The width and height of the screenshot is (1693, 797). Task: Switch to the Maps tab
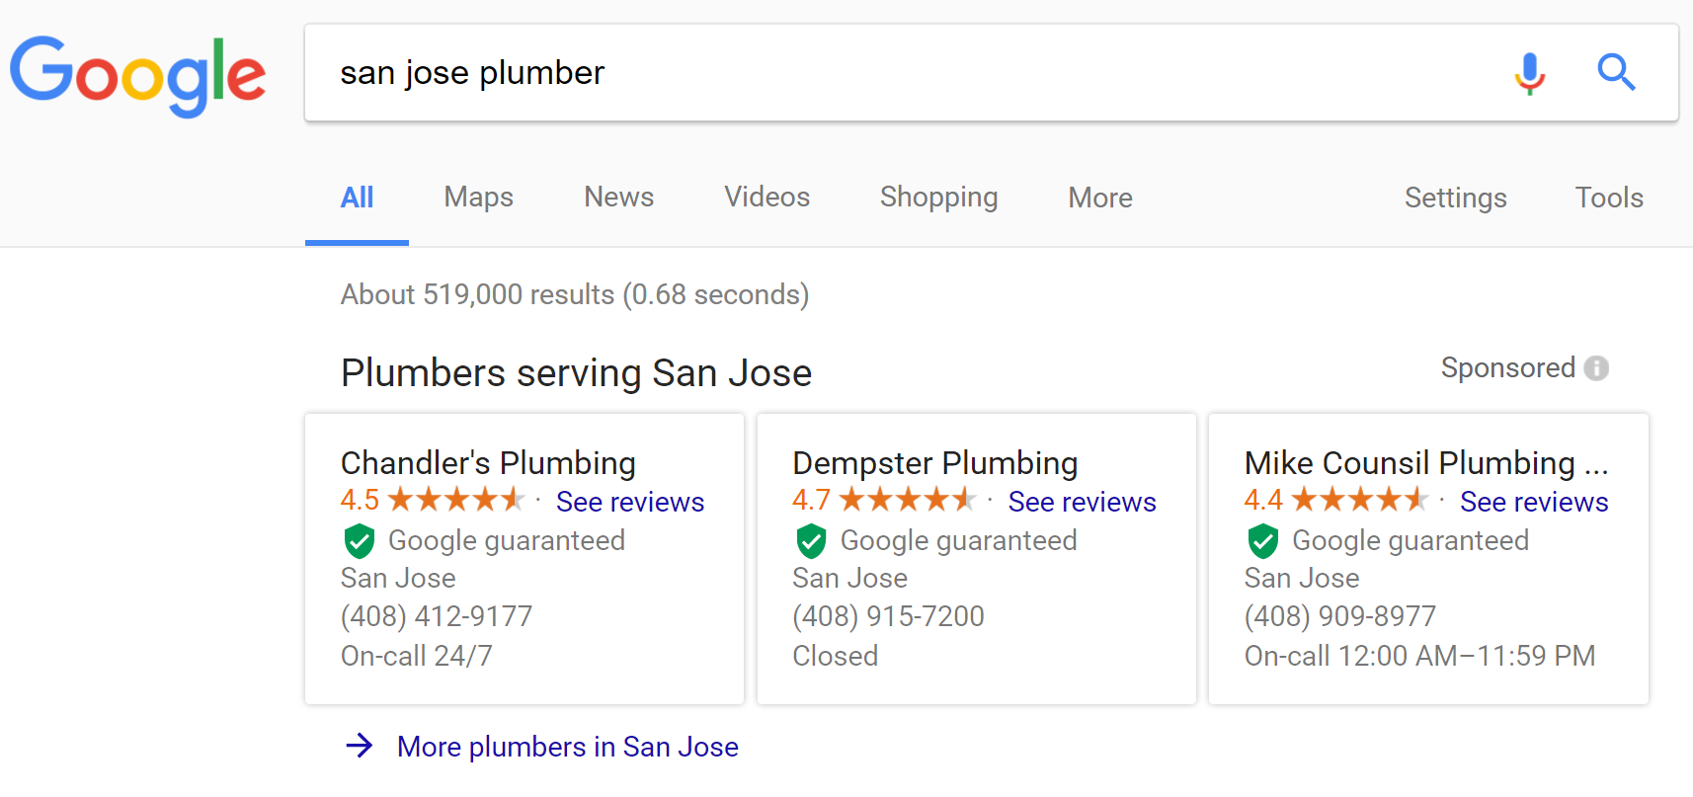pos(478,198)
